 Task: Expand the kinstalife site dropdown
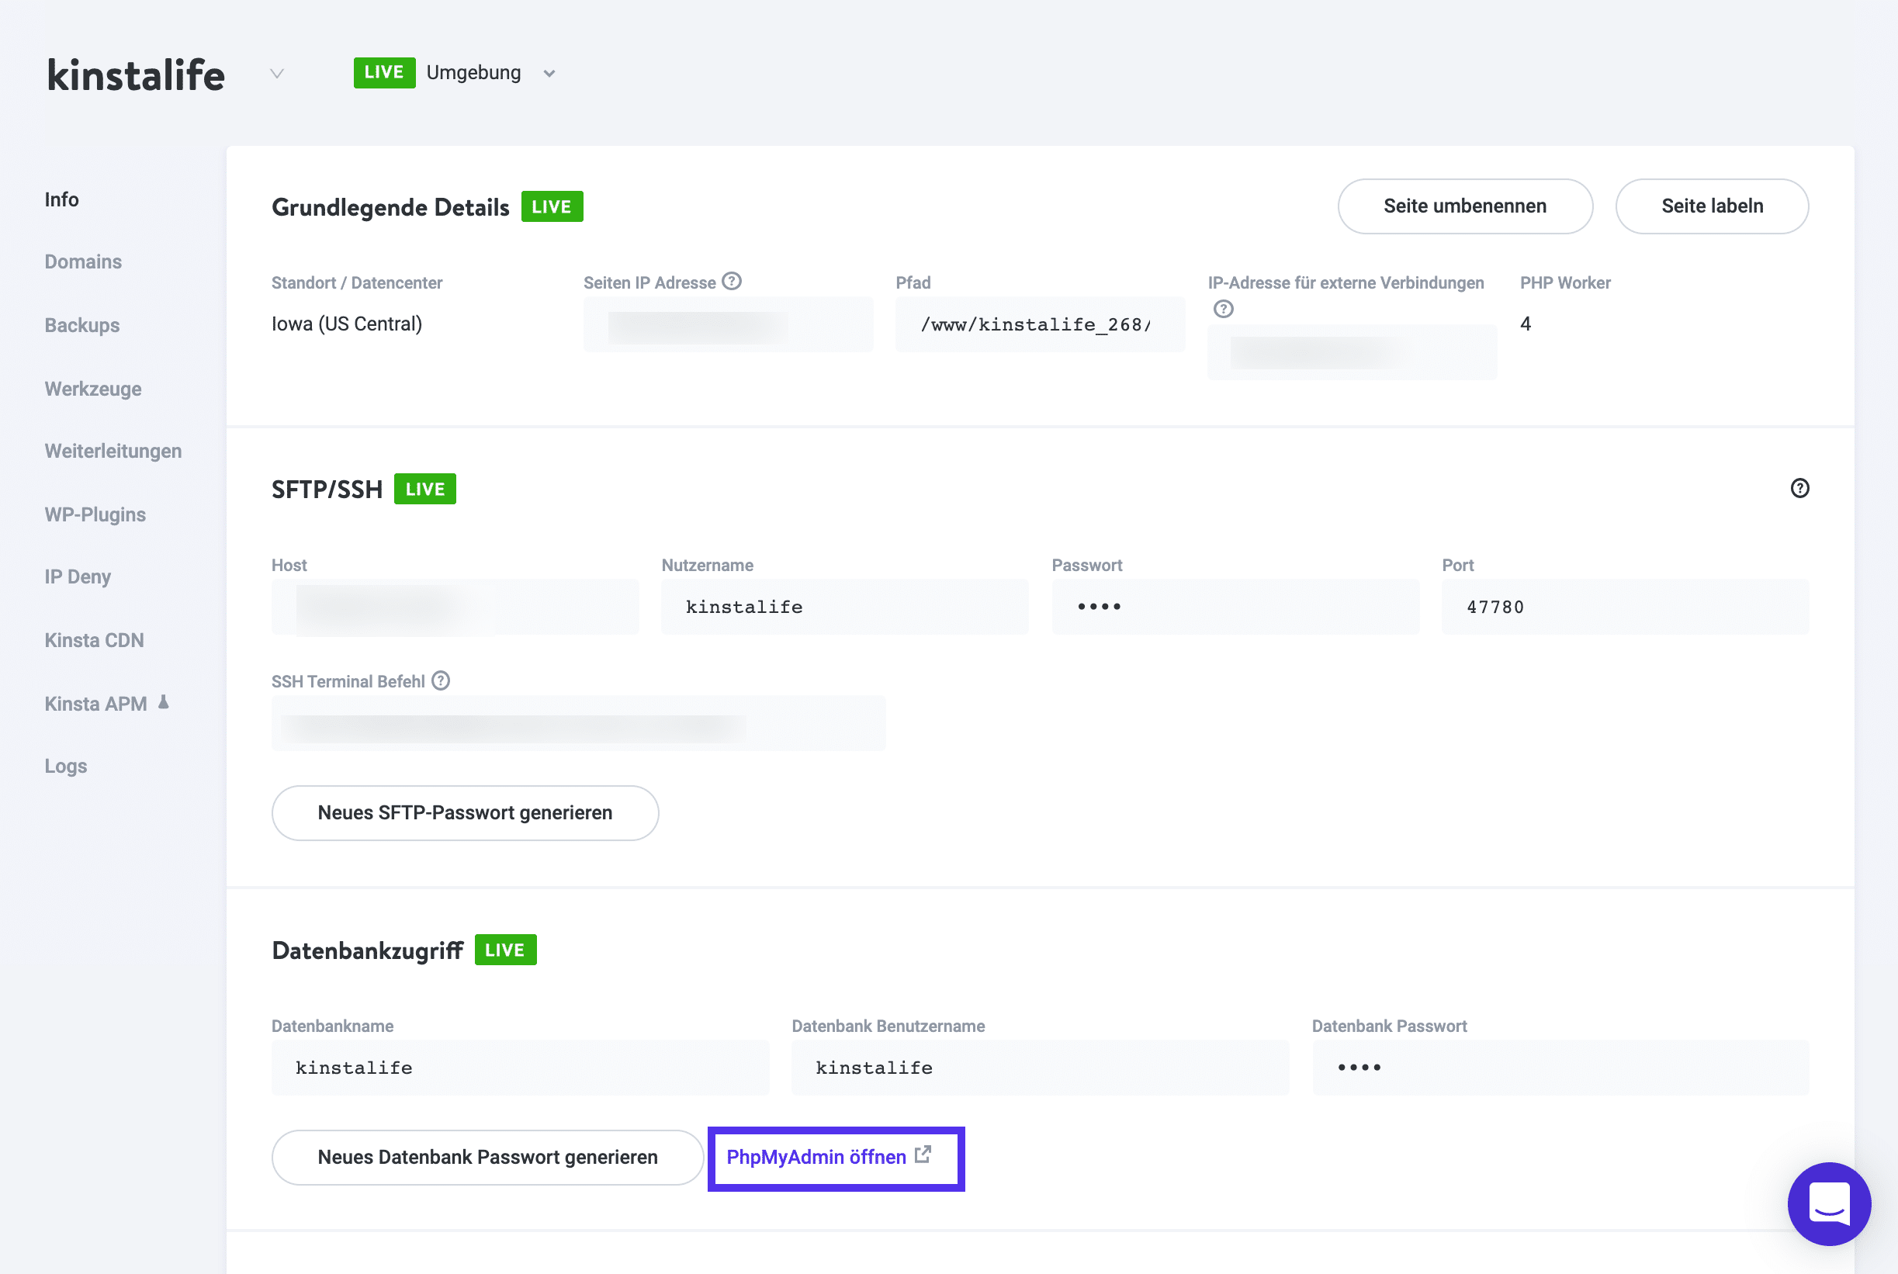coord(276,73)
